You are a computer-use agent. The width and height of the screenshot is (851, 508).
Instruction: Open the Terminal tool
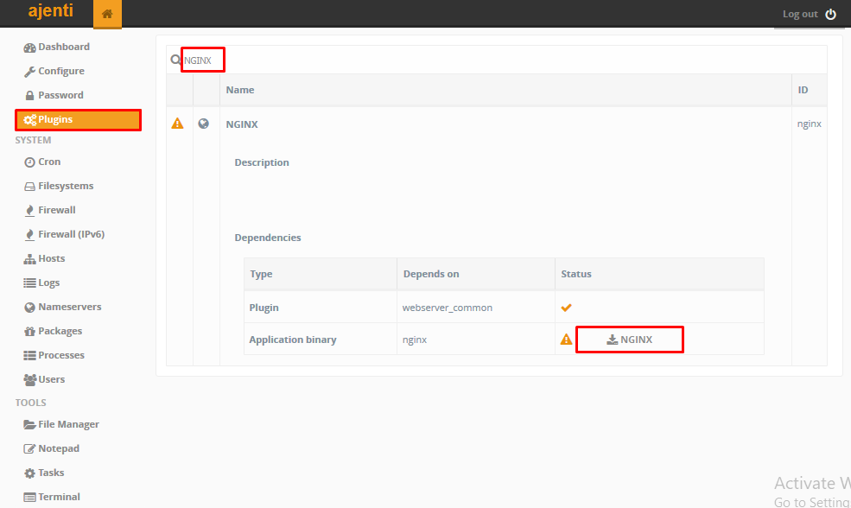tap(59, 497)
